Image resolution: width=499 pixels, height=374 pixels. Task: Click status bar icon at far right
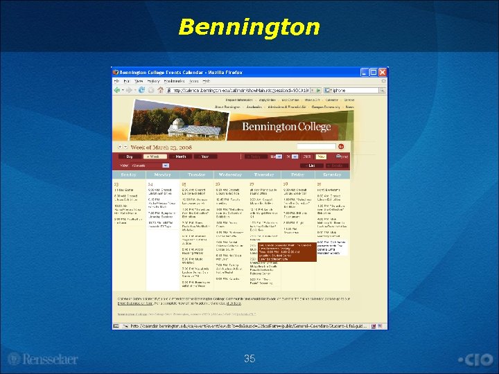[x=380, y=326]
